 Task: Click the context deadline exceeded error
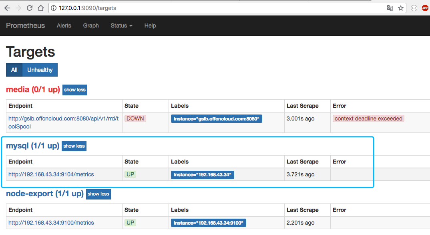[368, 118]
